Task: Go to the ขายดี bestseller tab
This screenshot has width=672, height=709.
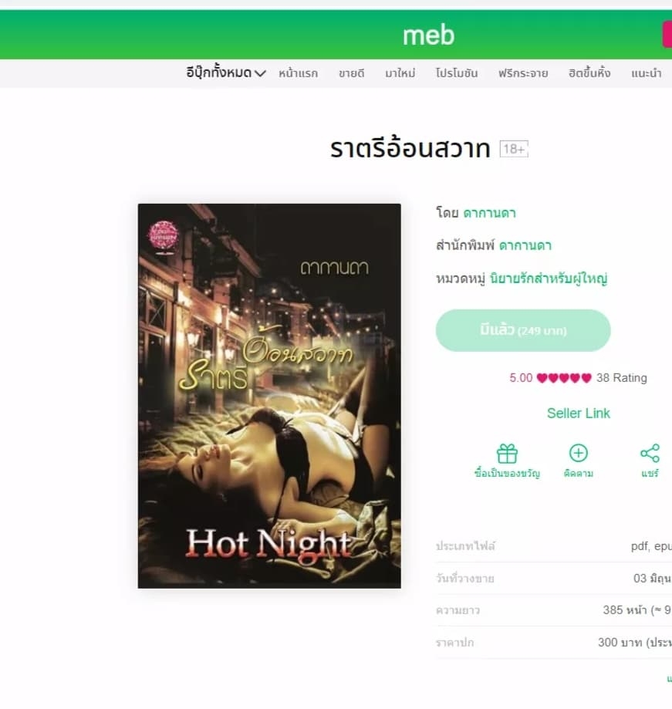Action: point(351,73)
